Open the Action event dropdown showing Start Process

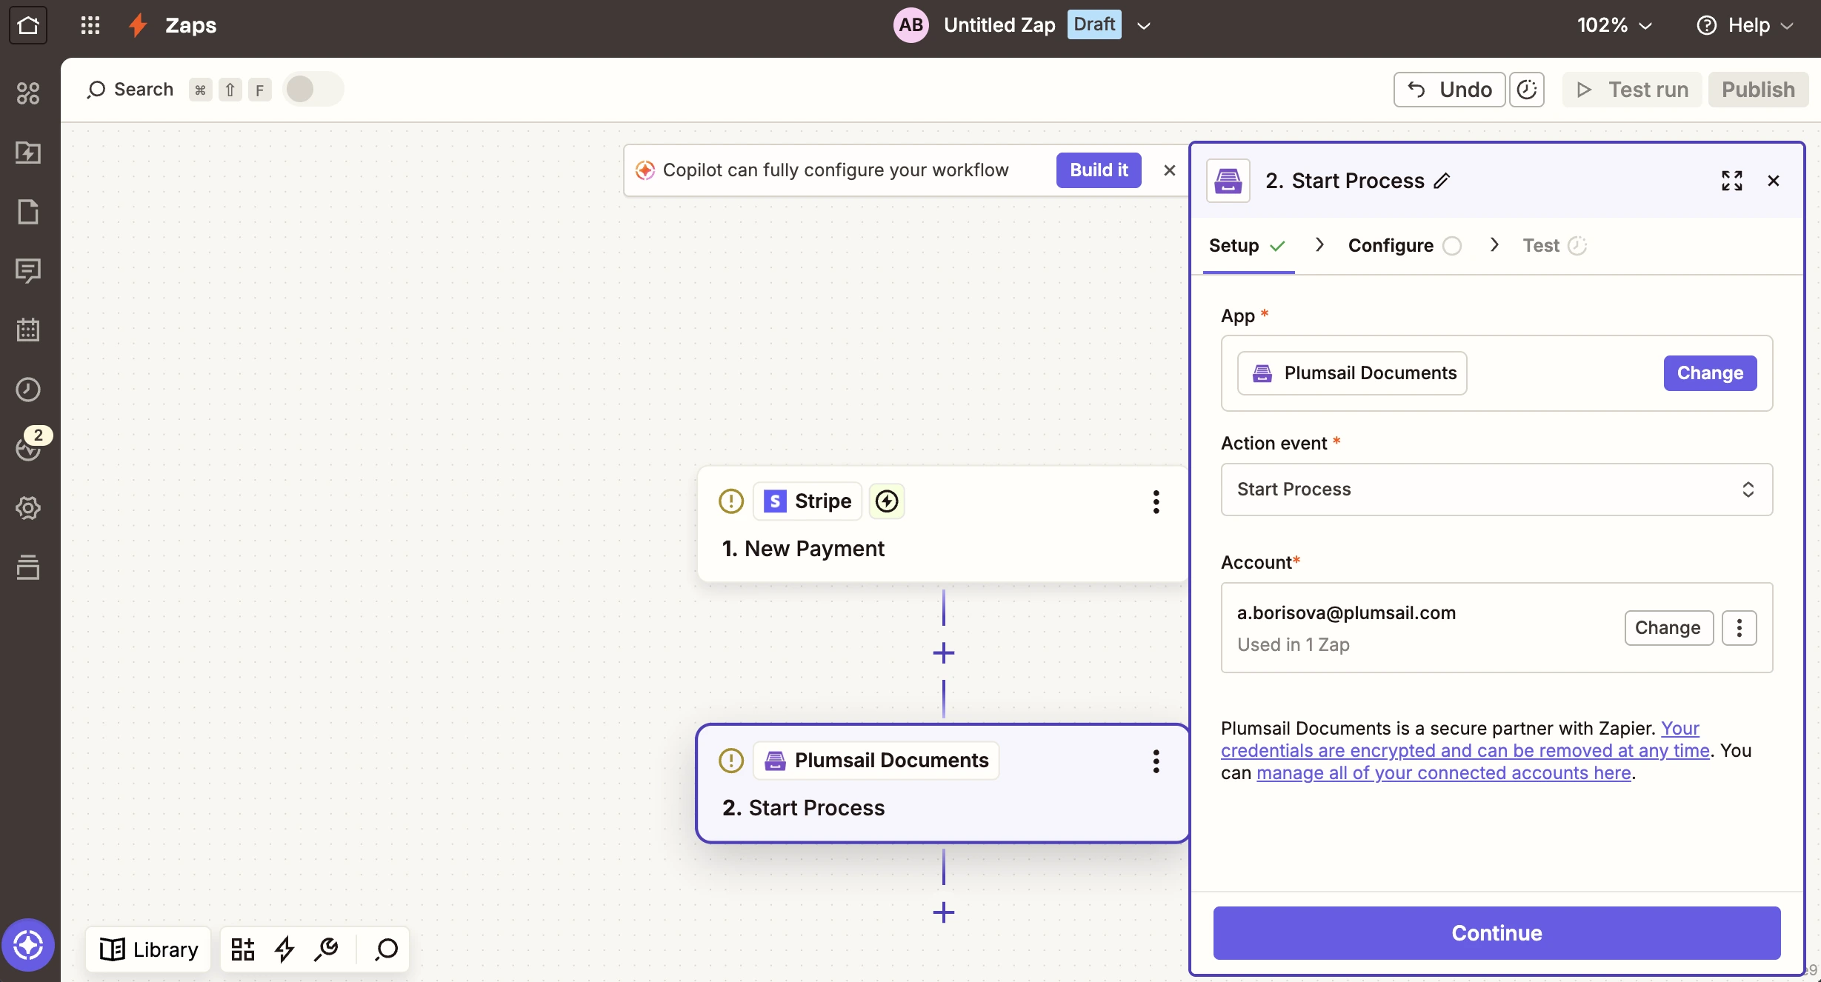[1497, 490]
